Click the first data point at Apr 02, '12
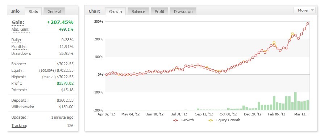 [106, 75]
